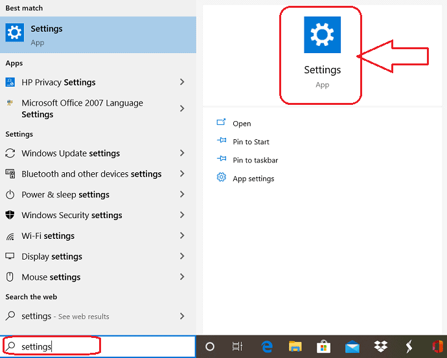Click 'settings - See web results' entry
The width and height of the screenshot is (447, 358).
point(98,316)
